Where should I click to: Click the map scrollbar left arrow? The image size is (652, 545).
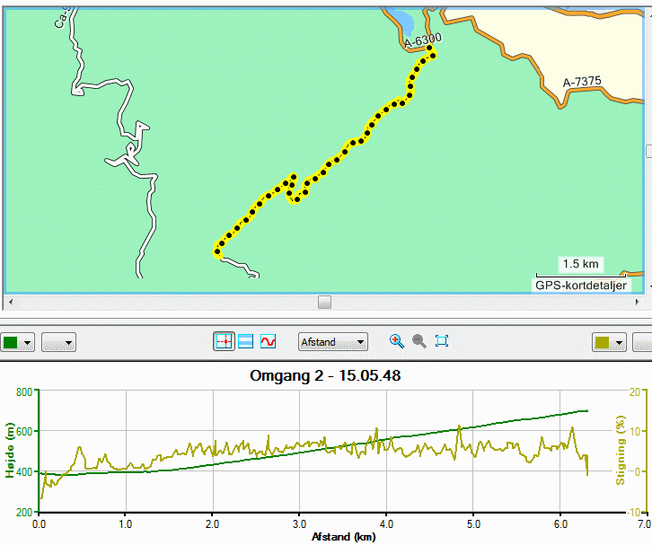click(x=11, y=303)
